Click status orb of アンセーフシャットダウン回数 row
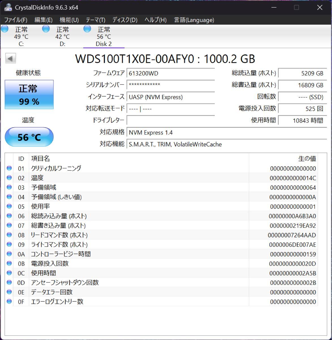This screenshot has height=340, width=332. coord(9,282)
